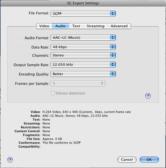
Task: Cancel the 3G export settings
Action: tap(127, 160)
